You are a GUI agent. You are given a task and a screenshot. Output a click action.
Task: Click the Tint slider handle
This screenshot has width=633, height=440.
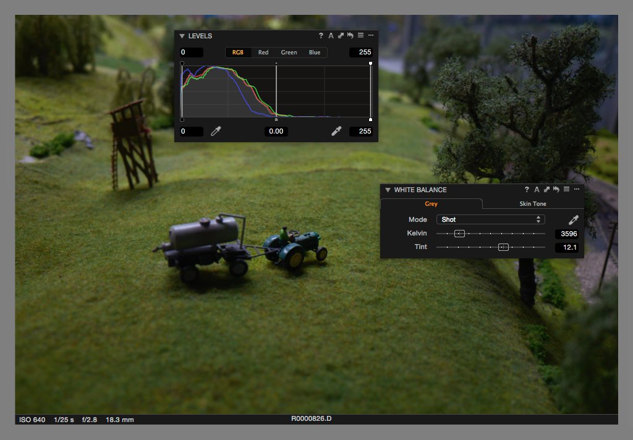(x=503, y=247)
